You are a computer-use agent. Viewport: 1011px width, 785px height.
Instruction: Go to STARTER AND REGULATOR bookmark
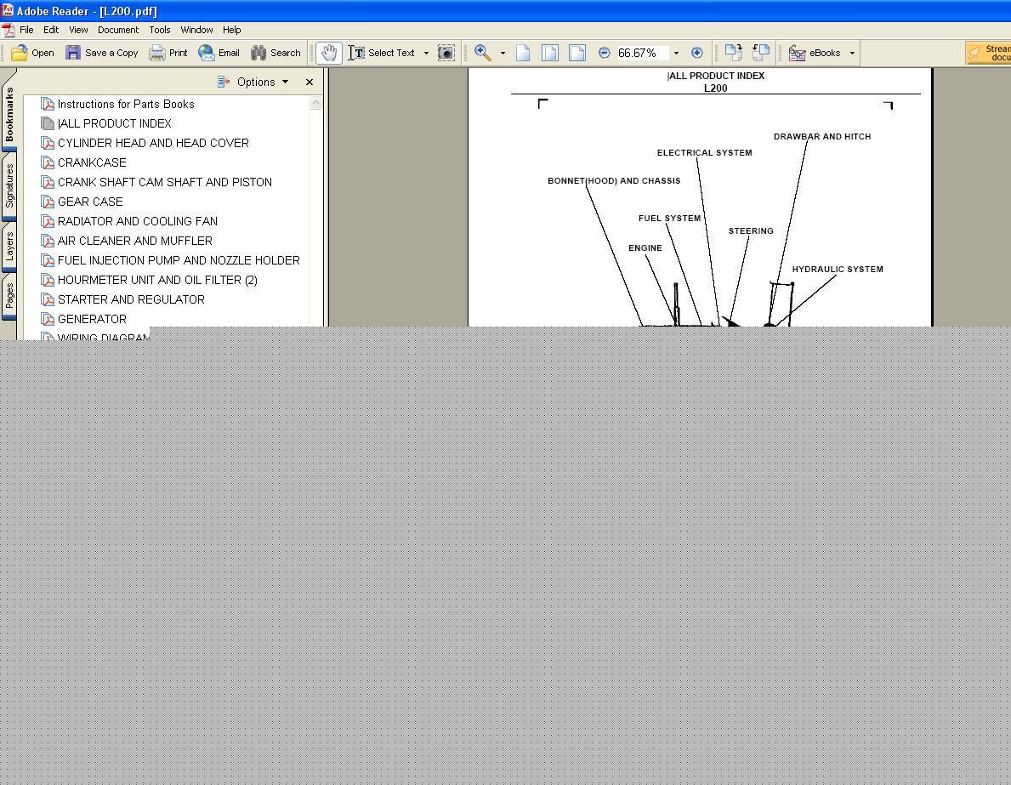(131, 299)
